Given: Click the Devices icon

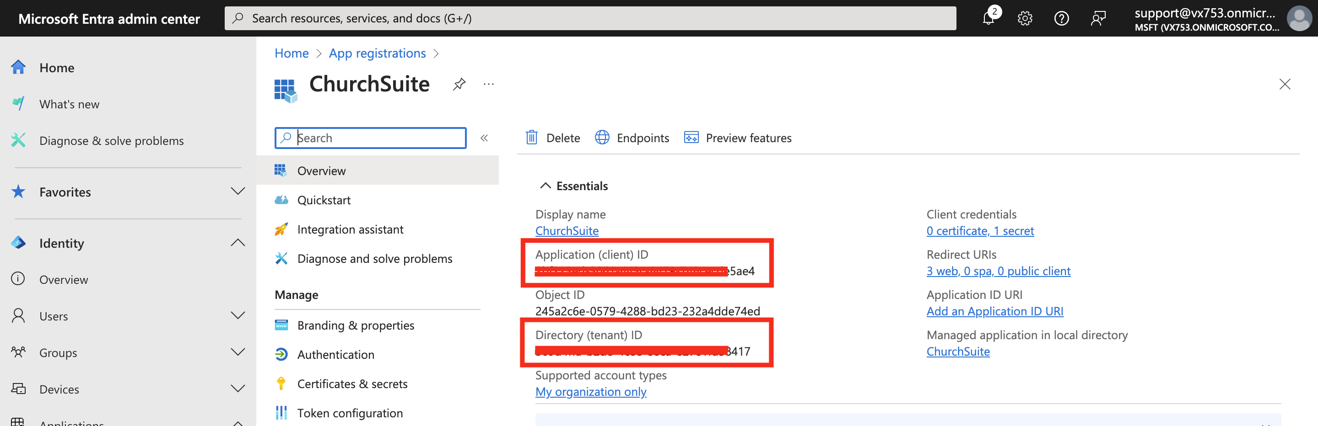Looking at the screenshot, I should 18,389.
